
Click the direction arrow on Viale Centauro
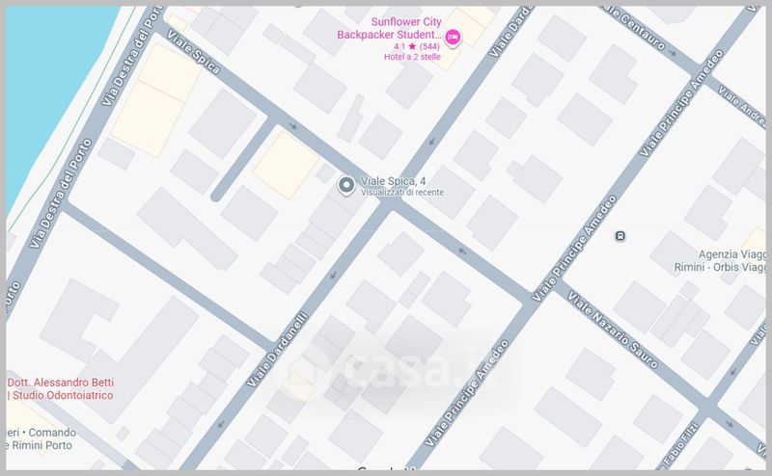pyautogui.click(x=673, y=53)
